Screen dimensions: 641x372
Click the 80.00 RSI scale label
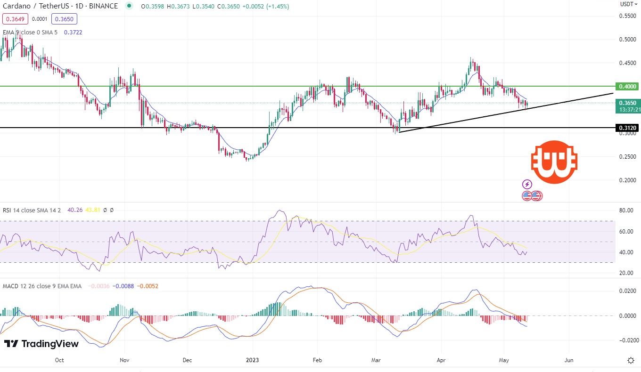(x=625, y=210)
